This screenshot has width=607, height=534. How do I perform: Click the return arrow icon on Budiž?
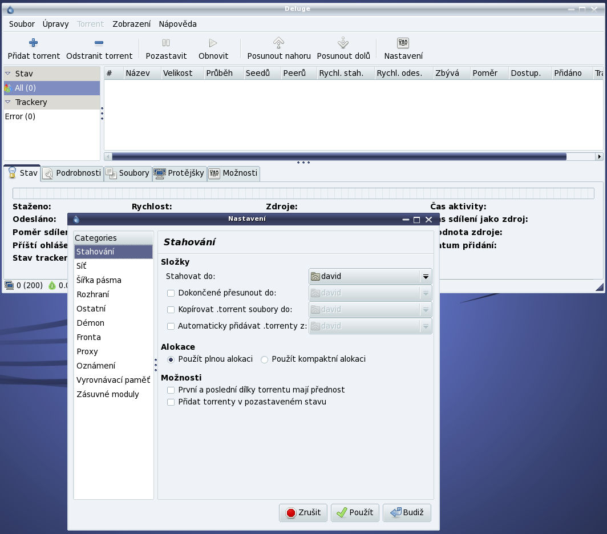(x=396, y=512)
